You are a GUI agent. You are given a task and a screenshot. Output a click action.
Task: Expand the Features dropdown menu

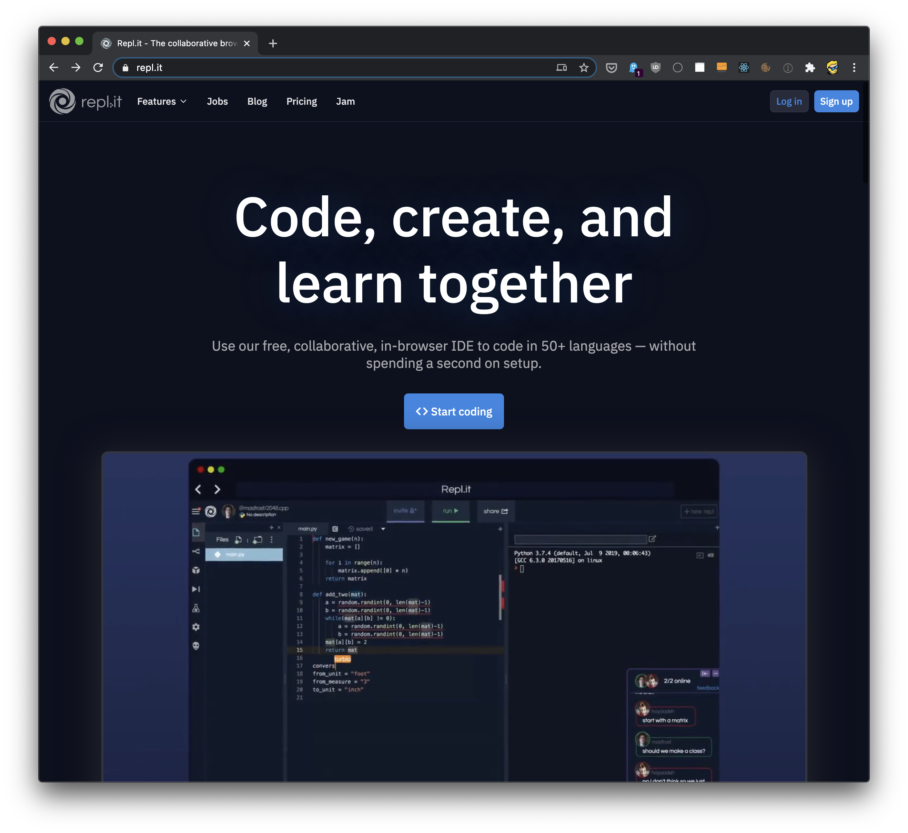(162, 101)
